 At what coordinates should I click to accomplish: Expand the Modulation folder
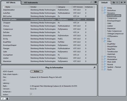coord(102,59)
